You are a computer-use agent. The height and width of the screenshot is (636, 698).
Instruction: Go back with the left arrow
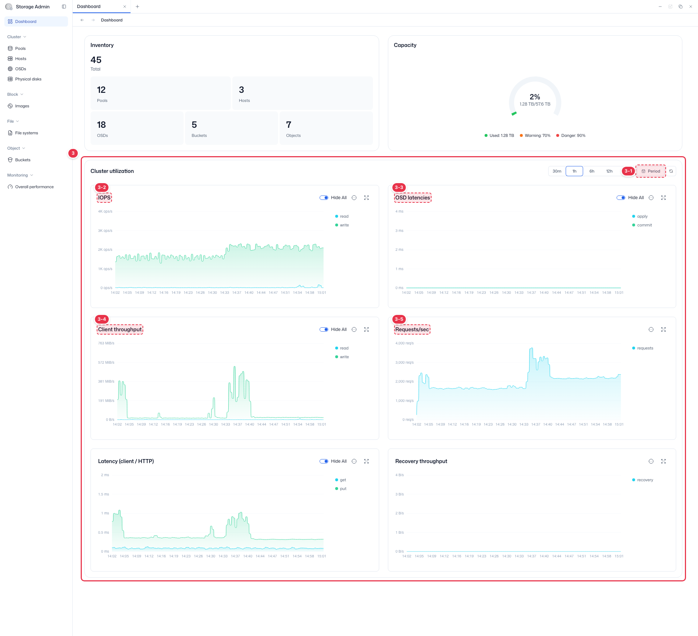(x=82, y=20)
